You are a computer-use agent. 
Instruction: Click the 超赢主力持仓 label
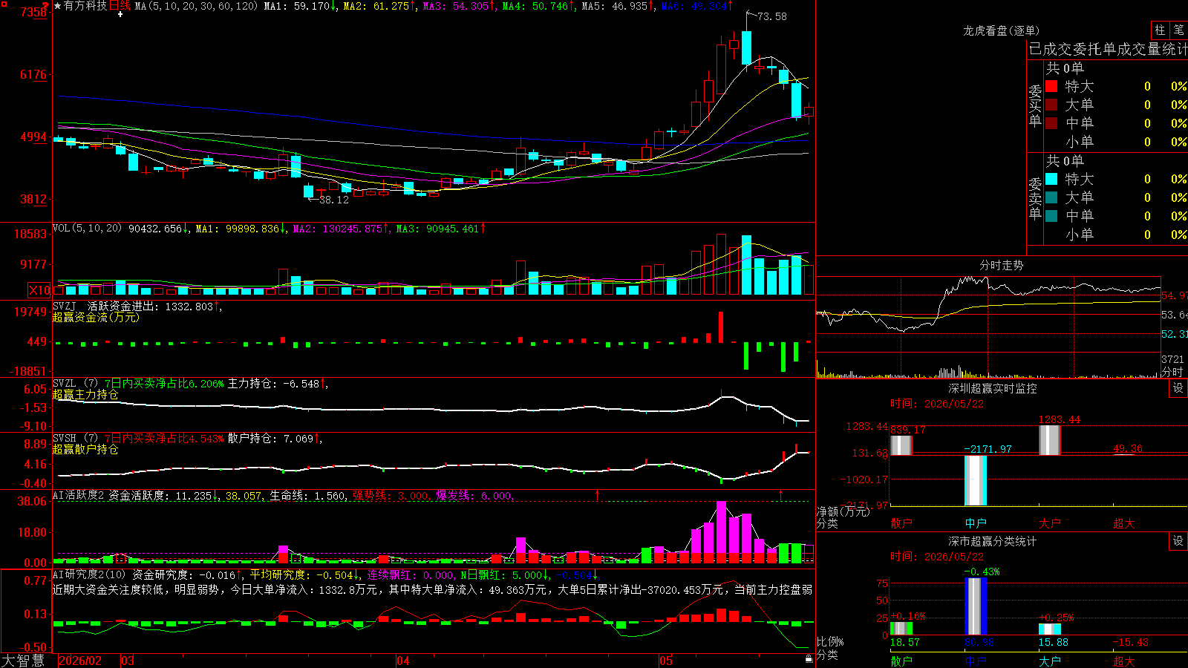85,394
